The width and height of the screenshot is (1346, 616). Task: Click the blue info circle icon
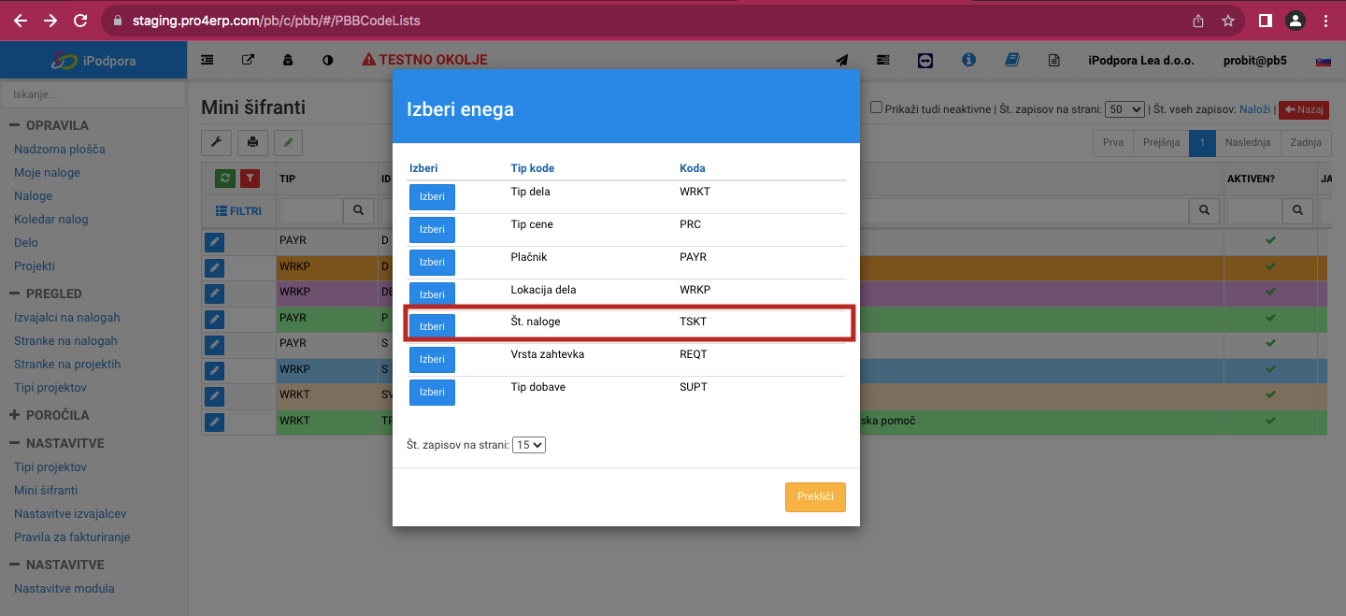pos(968,60)
